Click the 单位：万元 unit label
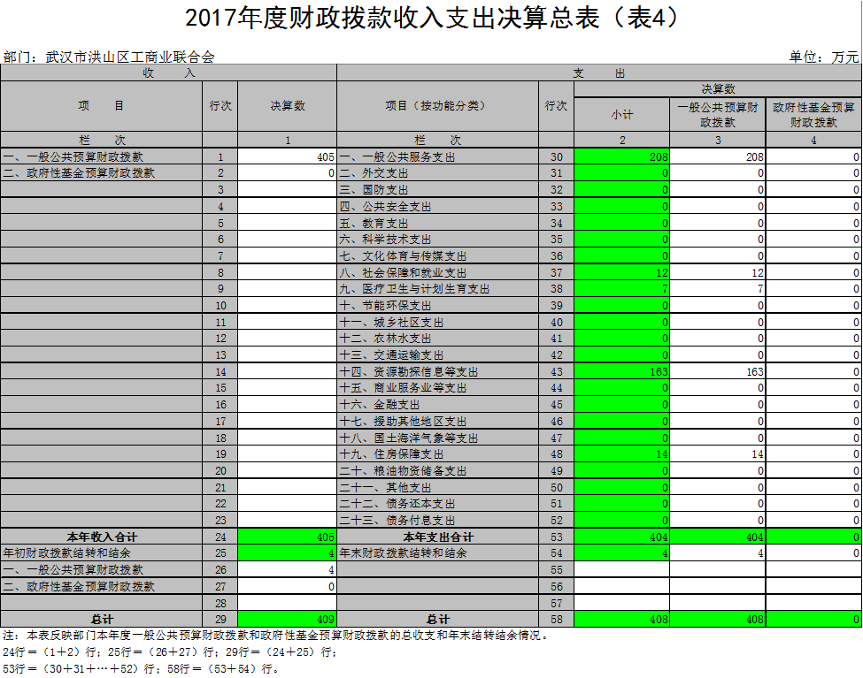Screen dimensions: 863x678 point(823,57)
